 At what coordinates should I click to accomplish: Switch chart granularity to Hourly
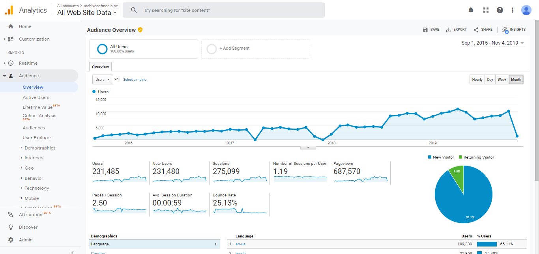click(477, 80)
